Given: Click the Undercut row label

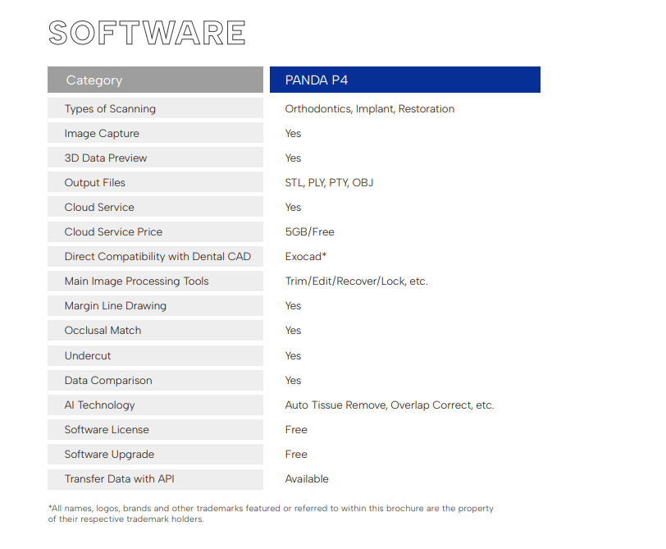Looking at the screenshot, I should (88, 355).
